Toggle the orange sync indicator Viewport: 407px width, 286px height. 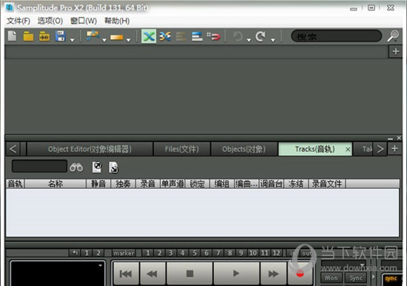[391, 279]
